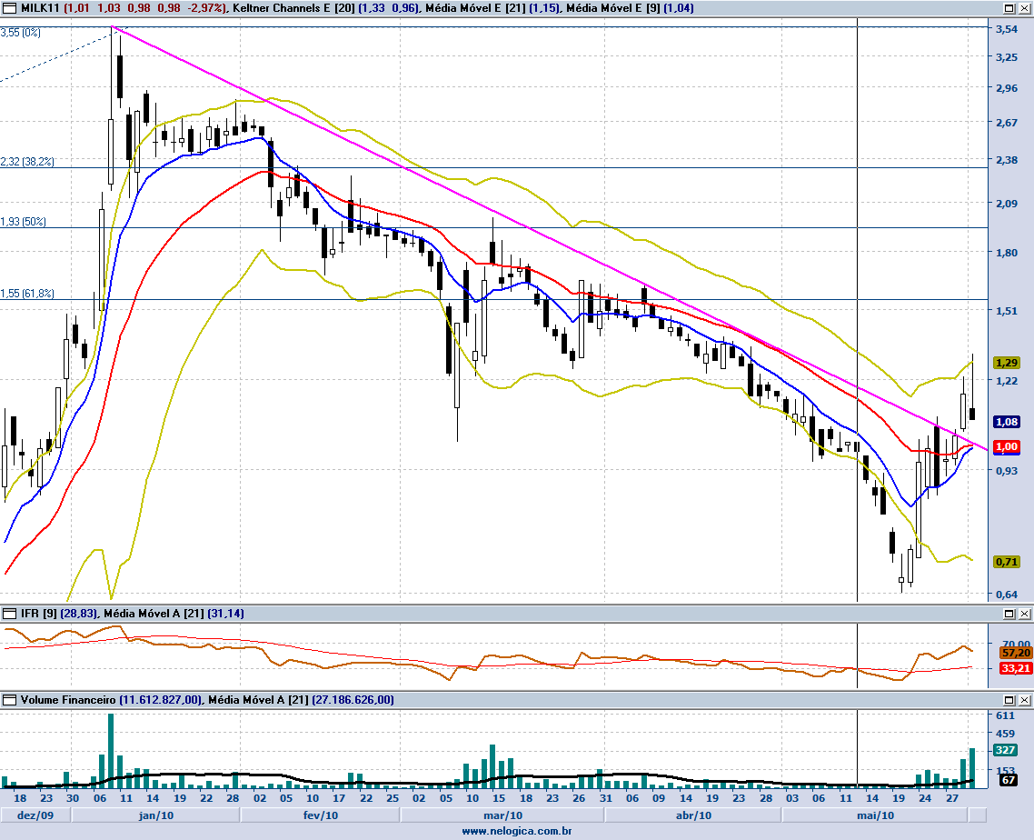Click the 459 volume axis label
Screen dimensions: 1034x840
point(1005,734)
